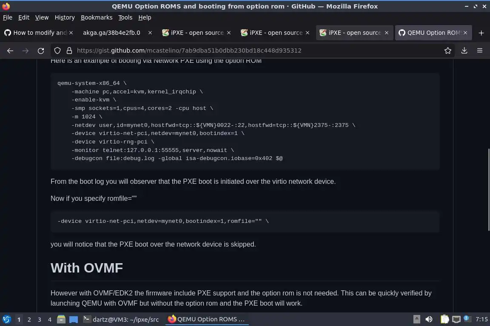This screenshot has width=490, height=326.
Task: Open the Bookmarks menu
Action: (x=97, y=17)
